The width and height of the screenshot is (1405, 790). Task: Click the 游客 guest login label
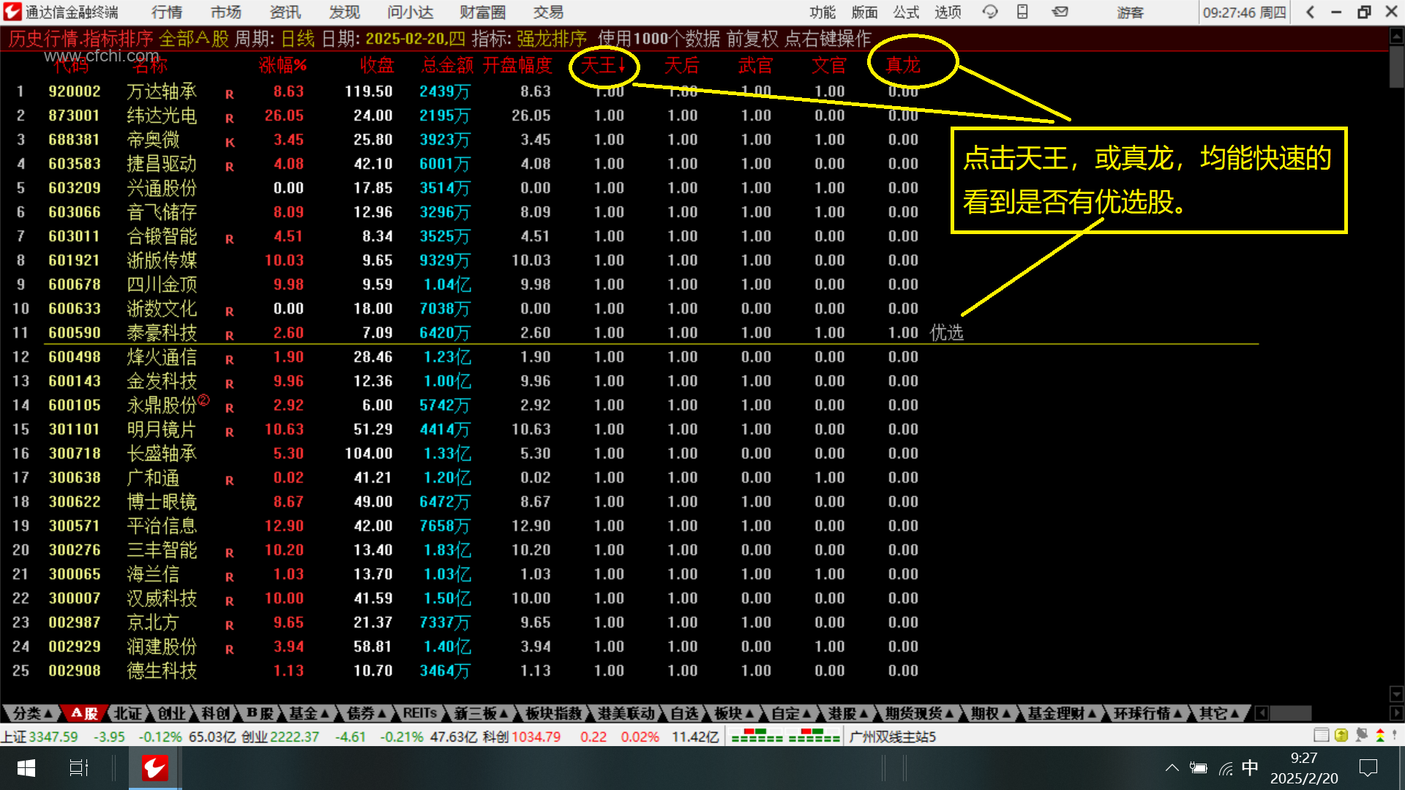pos(1131,12)
